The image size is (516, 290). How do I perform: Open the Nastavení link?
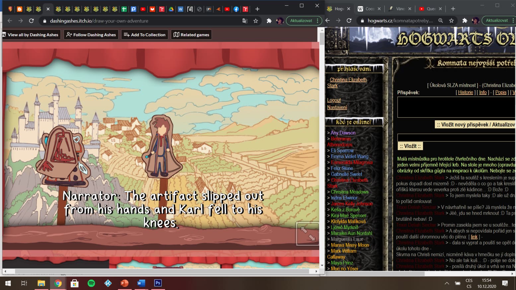click(x=337, y=107)
